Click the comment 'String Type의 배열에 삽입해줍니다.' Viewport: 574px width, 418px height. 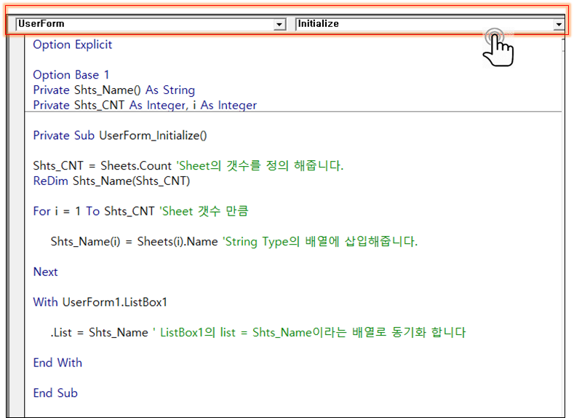tap(320, 242)
